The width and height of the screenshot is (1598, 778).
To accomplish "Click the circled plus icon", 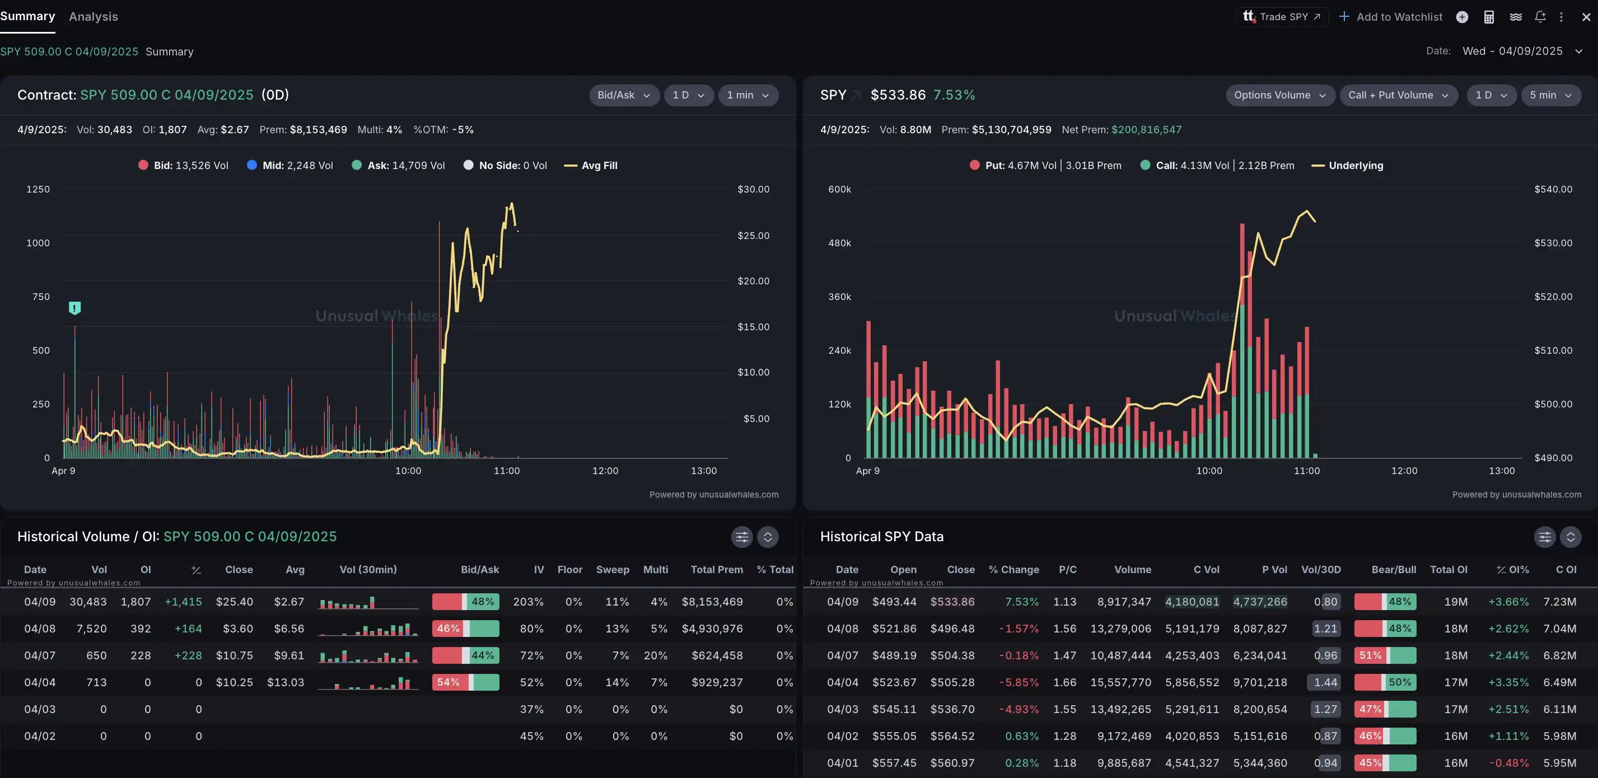I will click(1462, 17).
